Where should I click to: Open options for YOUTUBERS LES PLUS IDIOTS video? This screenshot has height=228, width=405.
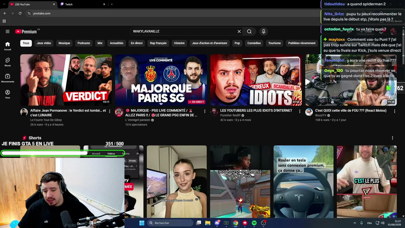coord(300,111)
